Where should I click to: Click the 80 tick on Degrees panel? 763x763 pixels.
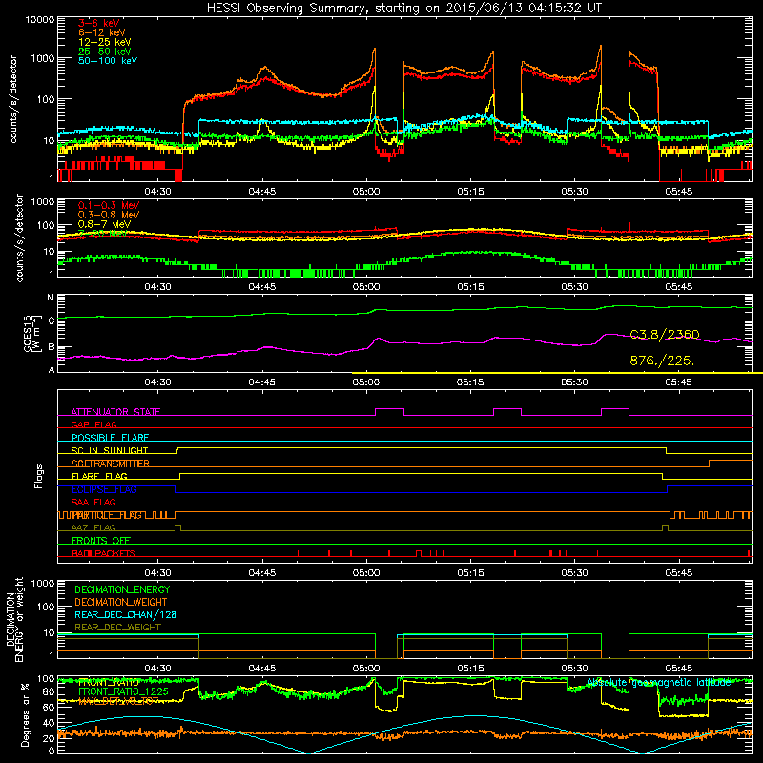[x=49, y=691]
